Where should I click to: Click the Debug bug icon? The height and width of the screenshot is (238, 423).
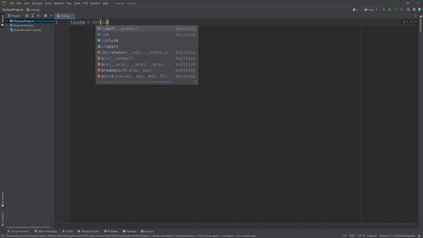[x=389, y=9]
